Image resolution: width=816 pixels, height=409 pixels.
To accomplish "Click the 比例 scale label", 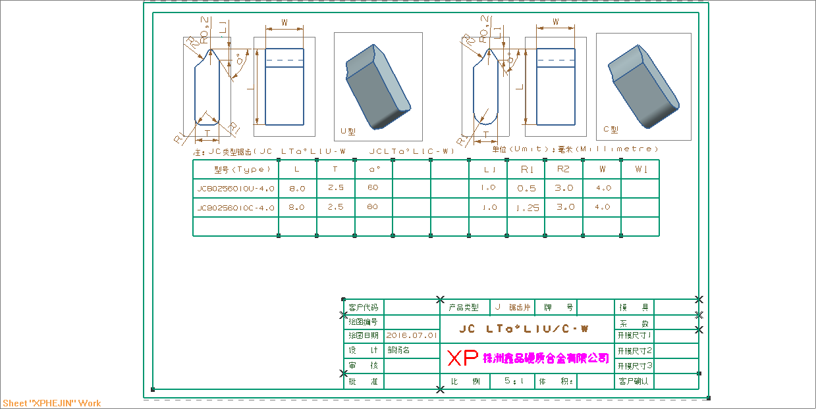I will pos(466,381).
